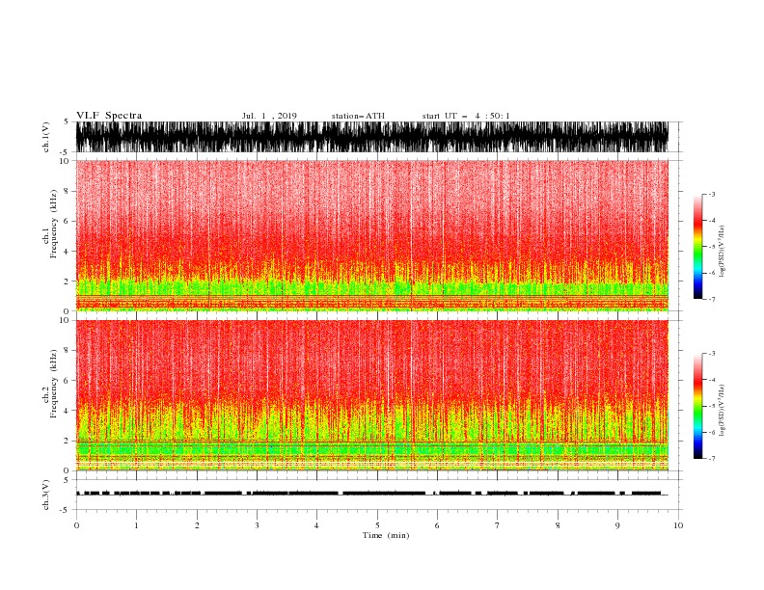Viewport: 764px width, 590px height.
Task: Click the ch.1 voltage waveform plot
Action: tap(372, 137)
